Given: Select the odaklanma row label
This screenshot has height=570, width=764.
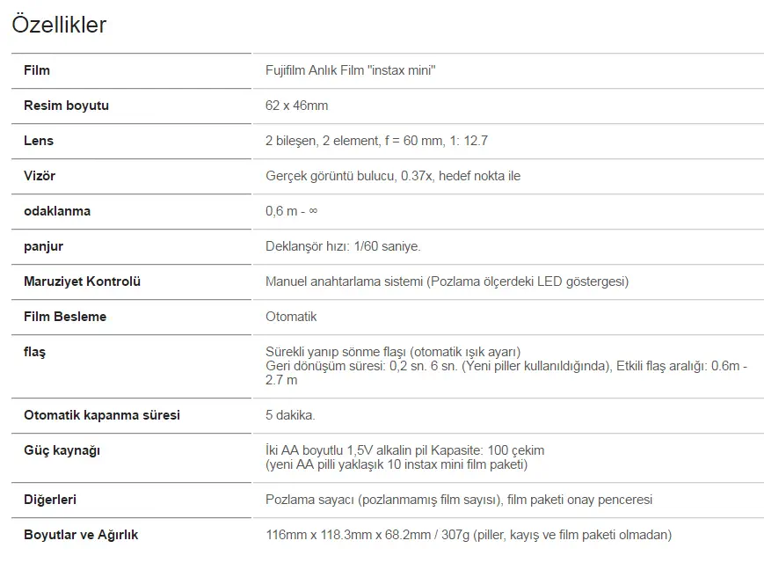Looking at the screenshot, I should 57,210.
